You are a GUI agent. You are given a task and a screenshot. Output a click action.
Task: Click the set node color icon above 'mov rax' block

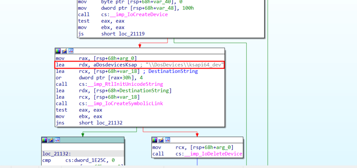pyautogui.click(x=58, y=51)
